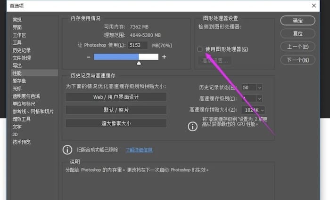The image size is (330, 200).
Task: Click the memory usage input field 5153
Action: (x=138, y=45)
